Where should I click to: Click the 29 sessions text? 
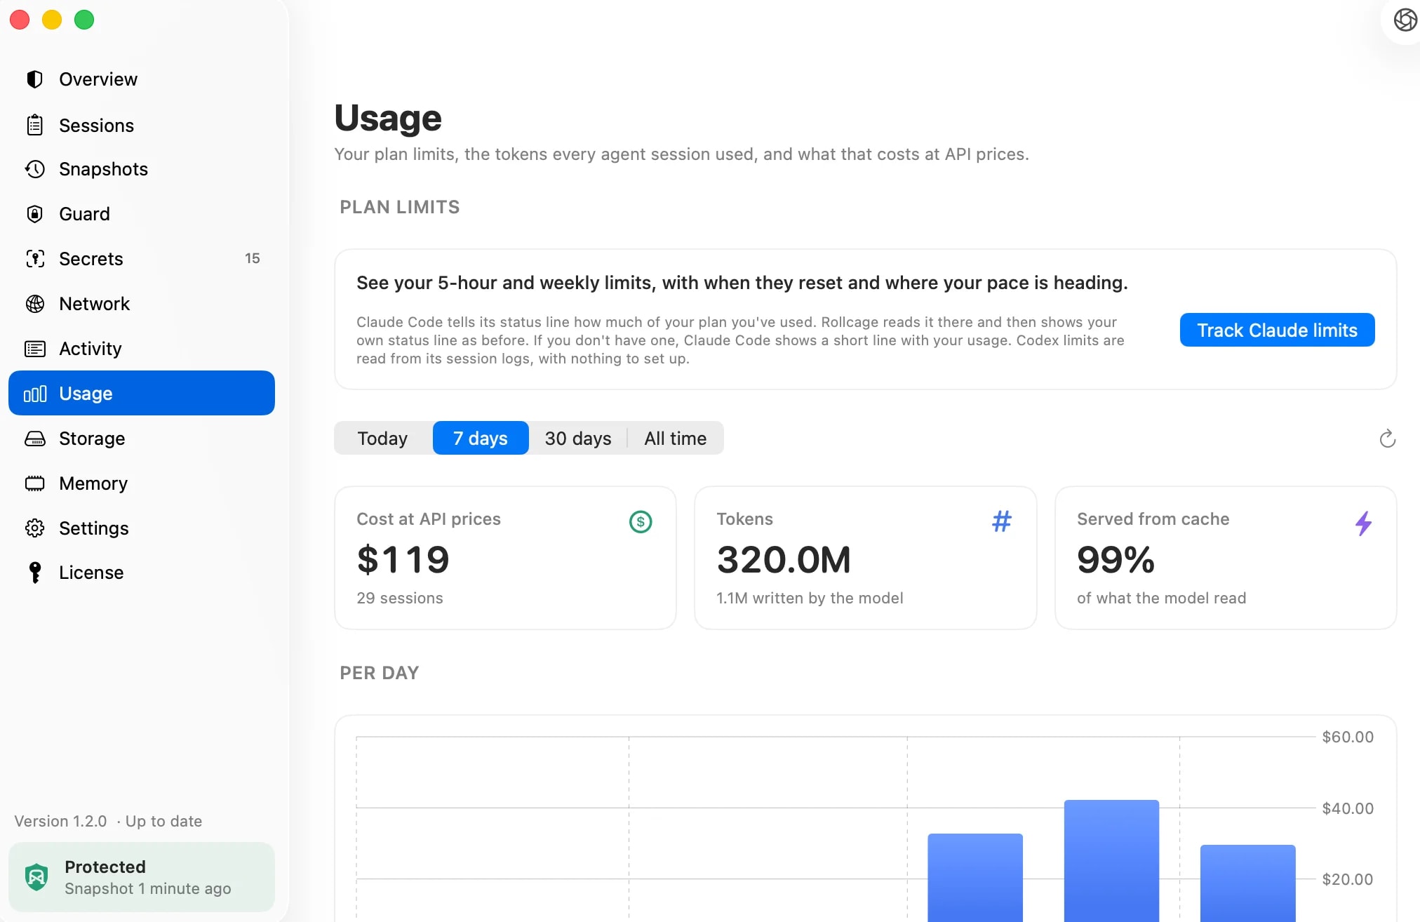pyautogui.click(x=400, y=598)
